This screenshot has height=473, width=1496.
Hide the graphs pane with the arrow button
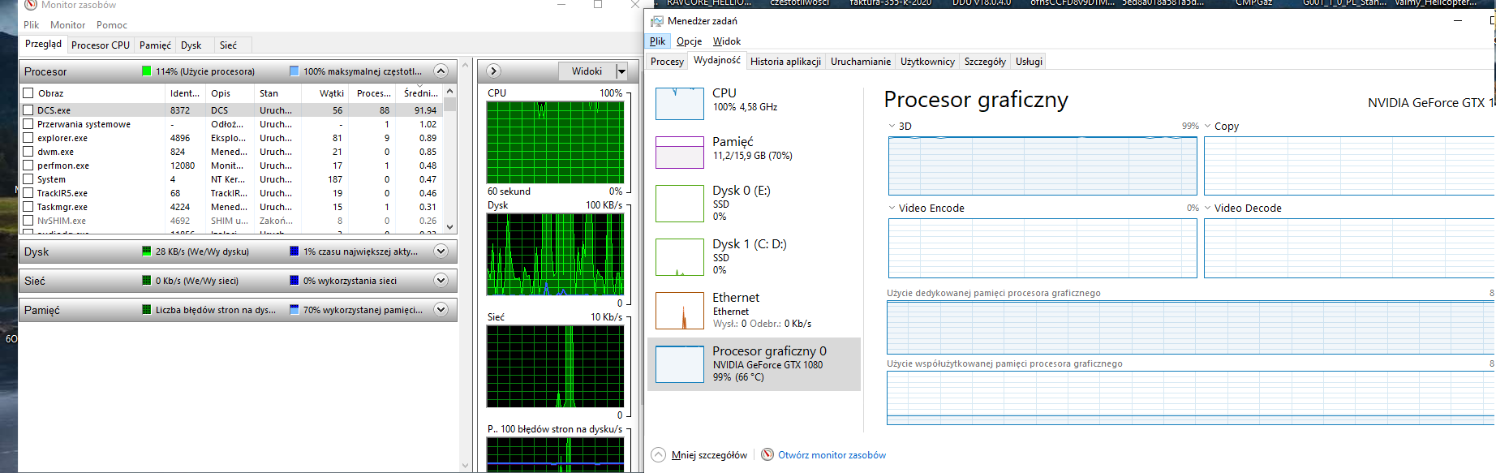coord(493,71)
